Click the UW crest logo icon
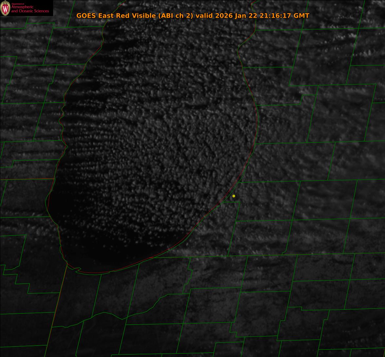The width and height of the screenshot is (385, 357). [x=5, y=8]
